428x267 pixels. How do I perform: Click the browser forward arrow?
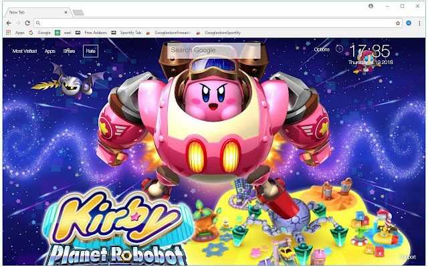(x=18, y=23)
